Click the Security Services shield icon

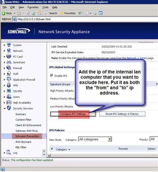coord(9,108)
